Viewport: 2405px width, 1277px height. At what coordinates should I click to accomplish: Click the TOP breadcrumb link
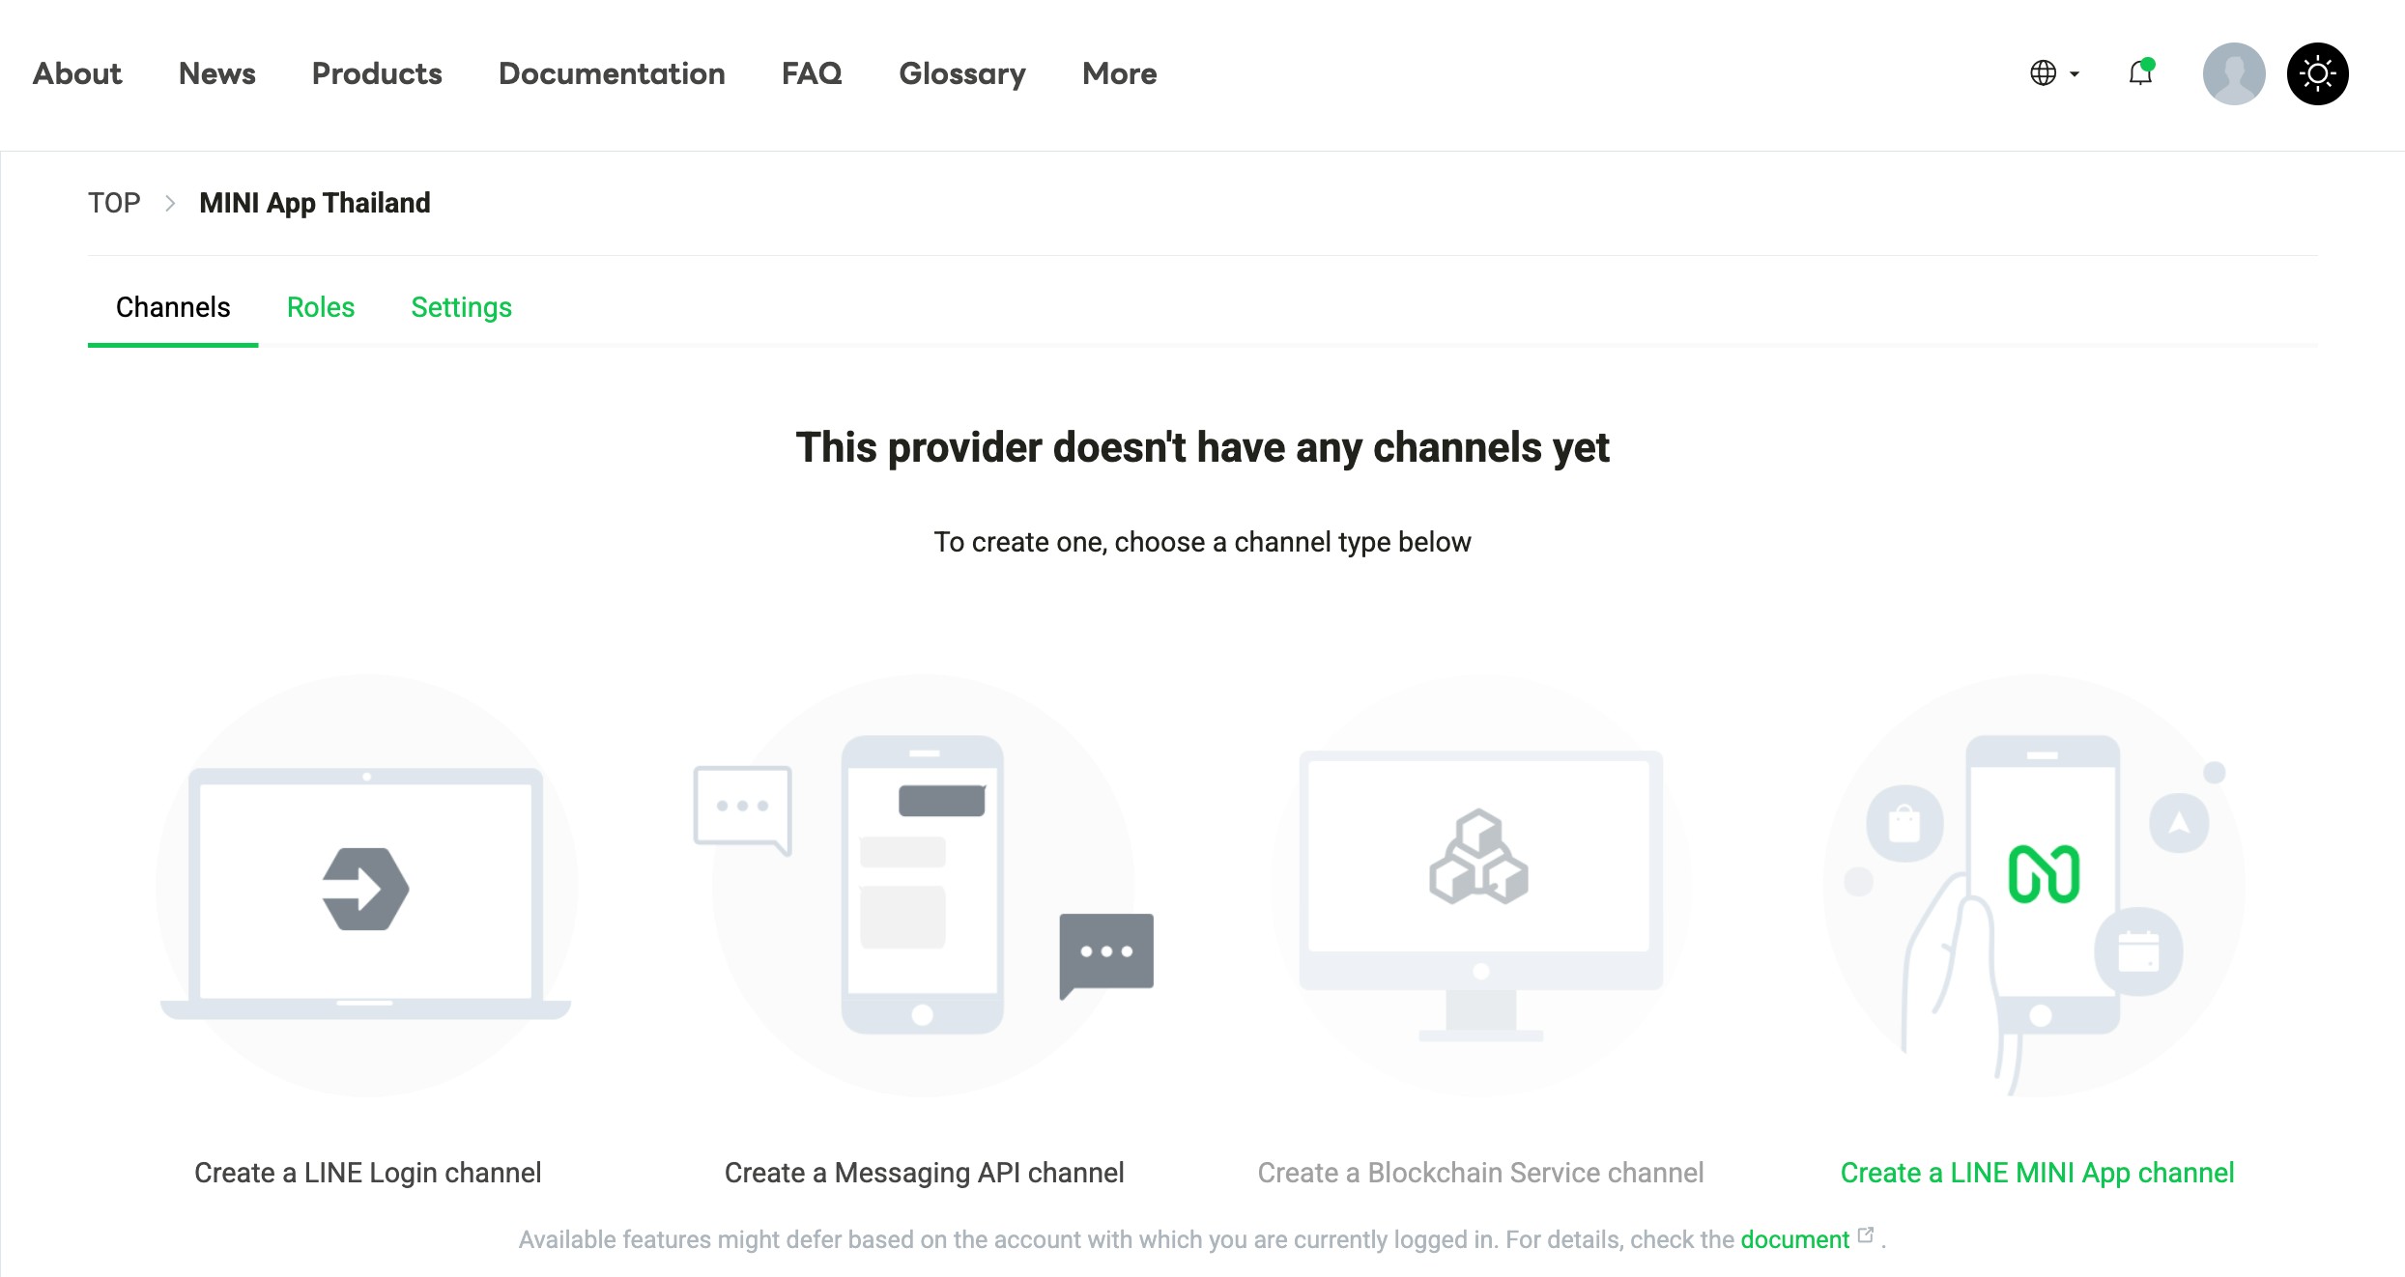[x=114, y=203]
